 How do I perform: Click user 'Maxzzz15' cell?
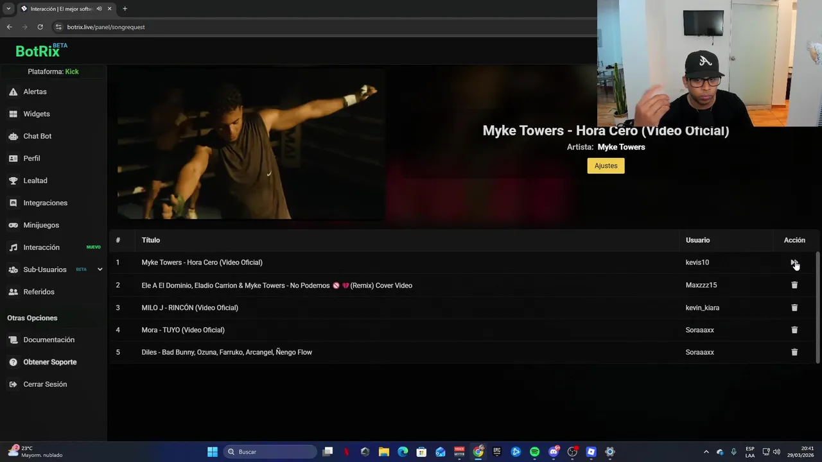tap(701, 285)
